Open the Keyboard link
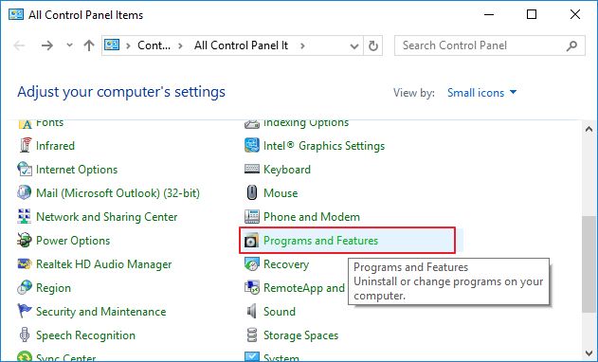 287,170
